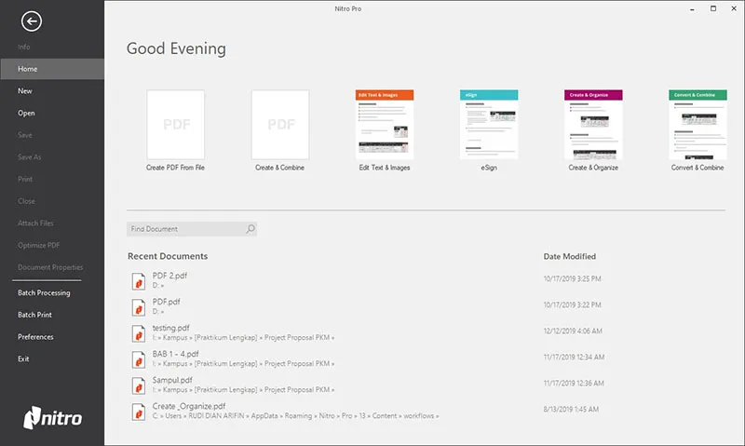
Task: Open recent document Create _Organize.pdf
Action: 189,406
